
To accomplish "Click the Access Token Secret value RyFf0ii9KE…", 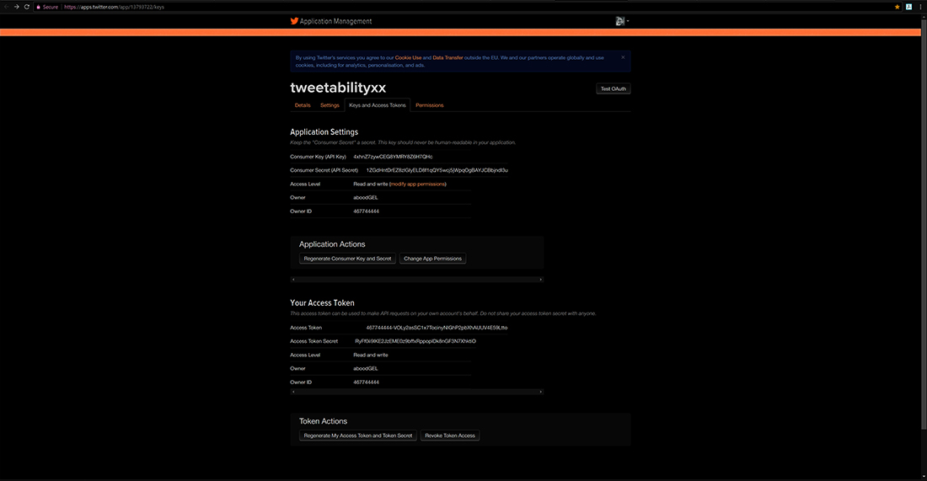I will click(x=415, y=341).
